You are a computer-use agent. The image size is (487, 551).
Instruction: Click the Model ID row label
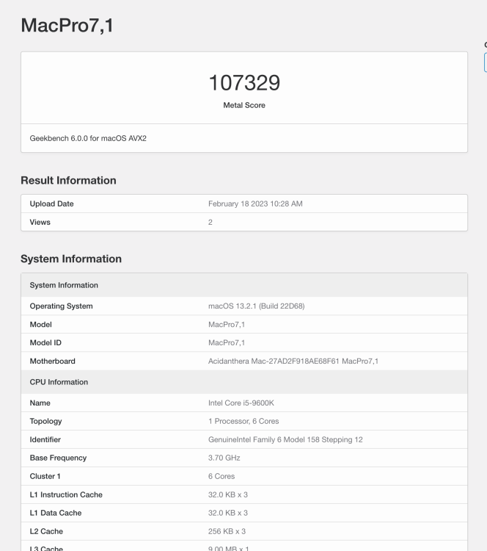[45, 342]
